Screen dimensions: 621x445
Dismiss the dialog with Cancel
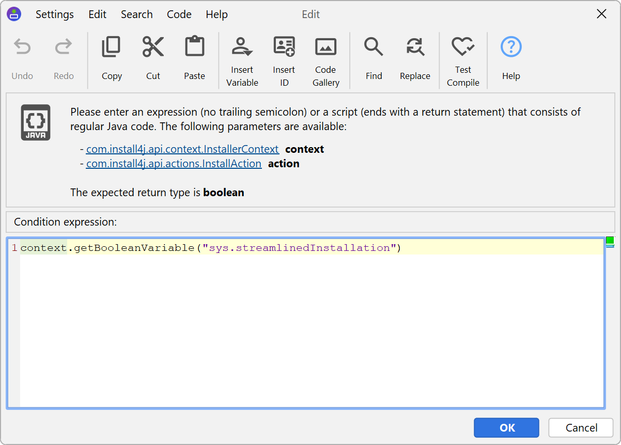click(581, 427)
